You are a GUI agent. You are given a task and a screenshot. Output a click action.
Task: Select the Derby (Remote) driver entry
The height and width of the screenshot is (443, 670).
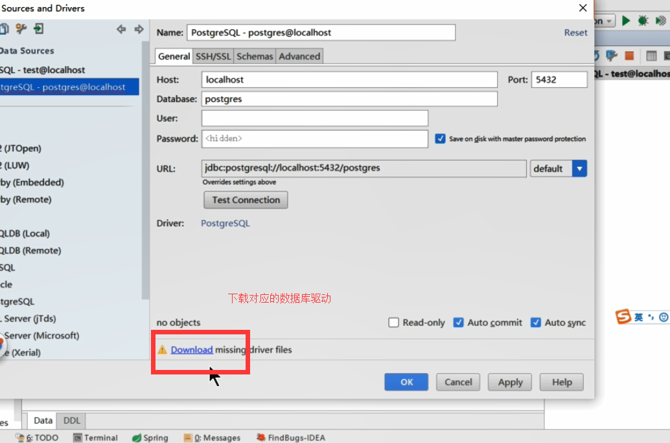pos(26,200)
